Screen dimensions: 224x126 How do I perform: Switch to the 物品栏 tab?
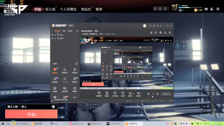[x=86, y=10]
